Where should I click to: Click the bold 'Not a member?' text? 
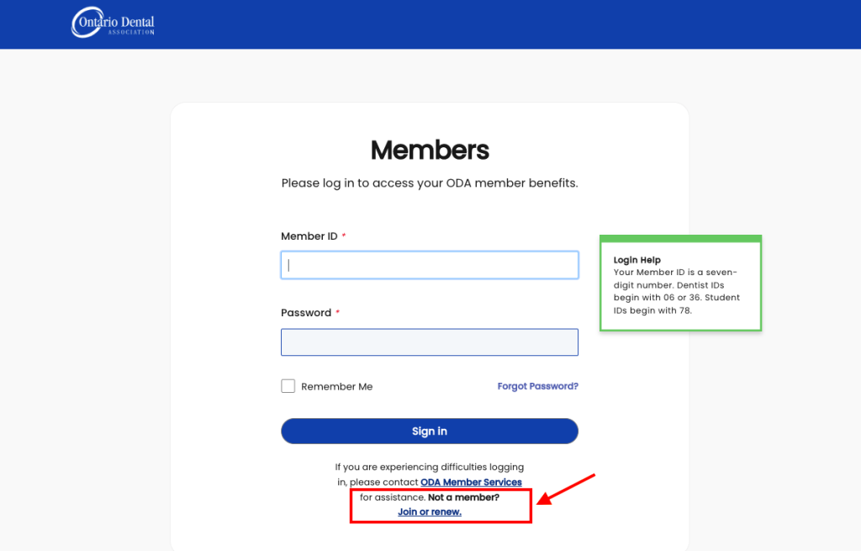pyautogui.click(x=463, y=497)
